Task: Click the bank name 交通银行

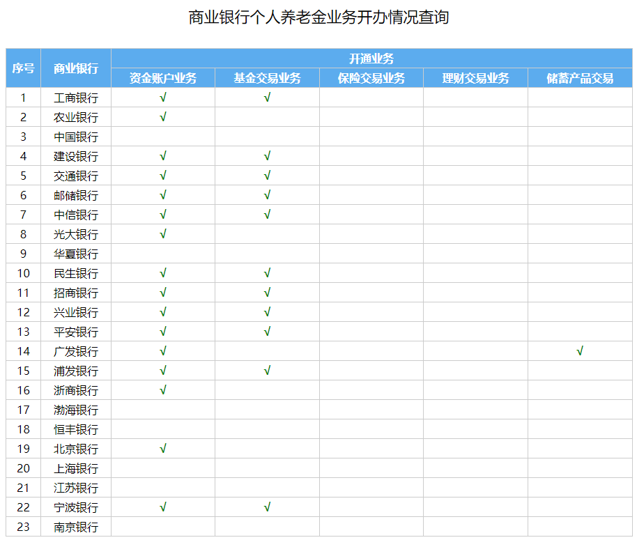Action: 76,176
